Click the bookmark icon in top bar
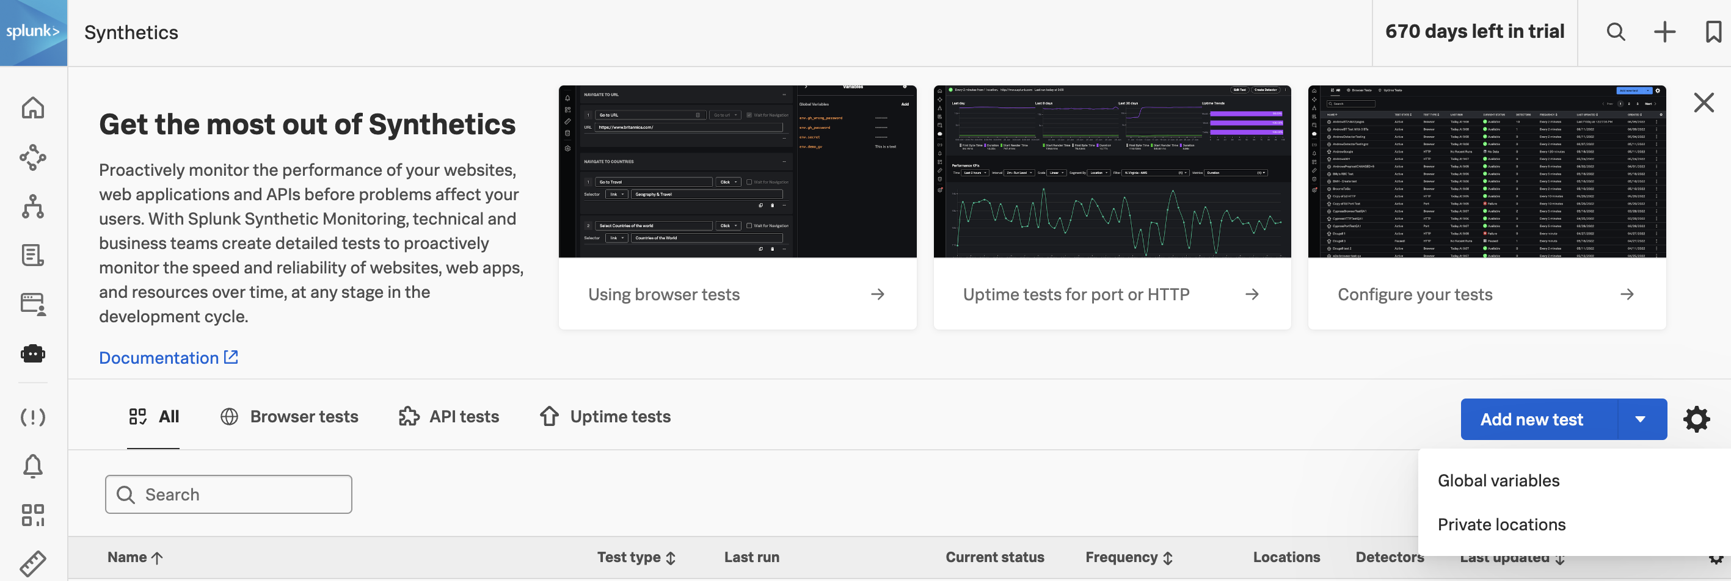Screen dimensions: 1731x581 (x=1713, y=32)
